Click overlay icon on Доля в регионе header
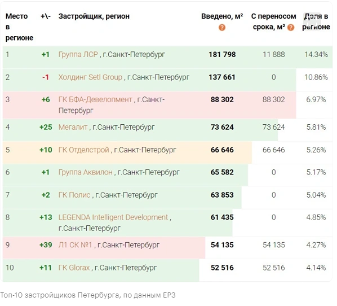Screen dimensions: 337x306 click(312, 21)
